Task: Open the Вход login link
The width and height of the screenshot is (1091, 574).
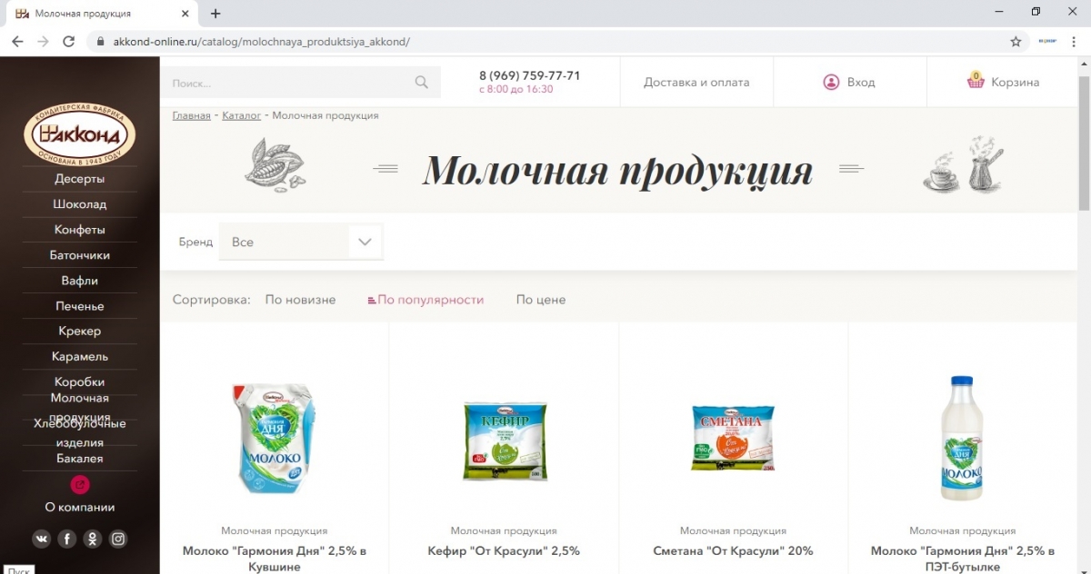Action: click(849, 82)
